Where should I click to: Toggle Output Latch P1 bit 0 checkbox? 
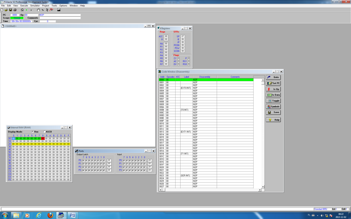tap(104, 164)
